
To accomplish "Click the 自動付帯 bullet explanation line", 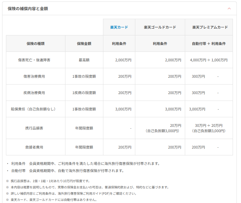I will pos(67,171).
